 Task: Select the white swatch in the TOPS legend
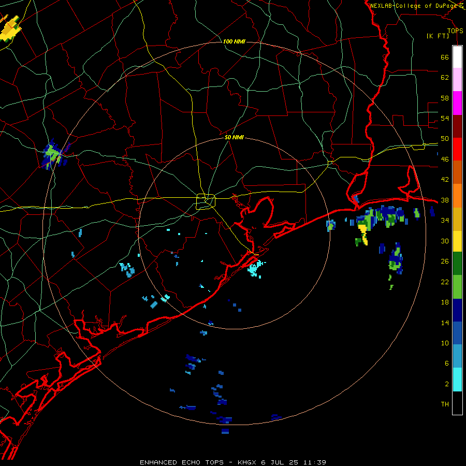pos(457,57)
